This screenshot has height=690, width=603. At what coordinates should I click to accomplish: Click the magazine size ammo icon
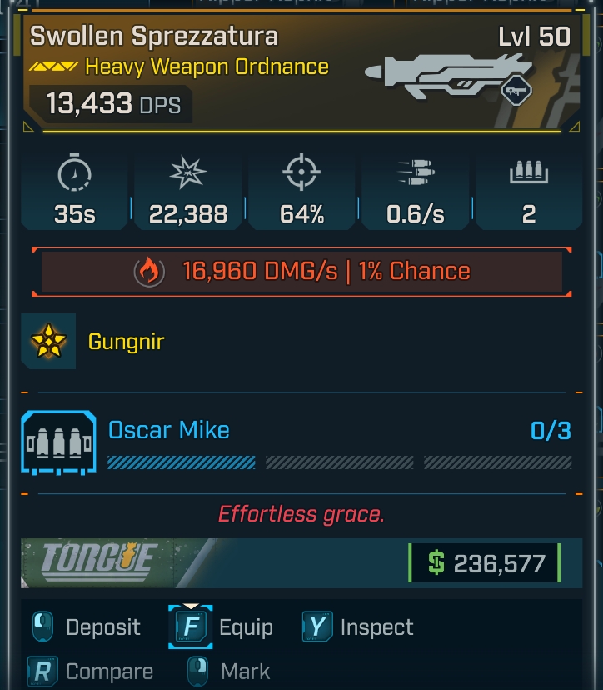528,174
